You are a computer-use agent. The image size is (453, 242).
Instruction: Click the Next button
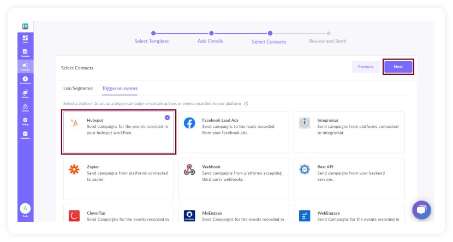398,67
